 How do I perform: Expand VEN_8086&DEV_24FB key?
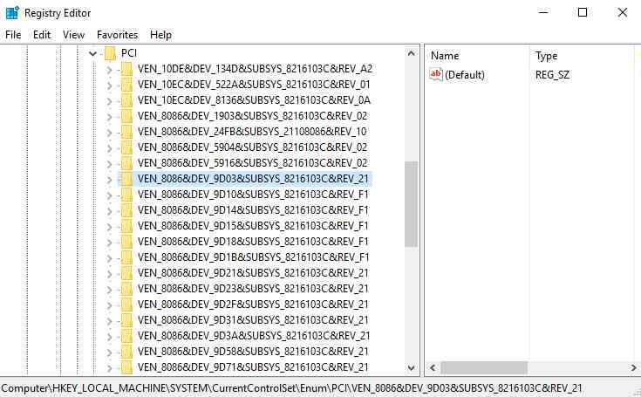pos(109,133)
